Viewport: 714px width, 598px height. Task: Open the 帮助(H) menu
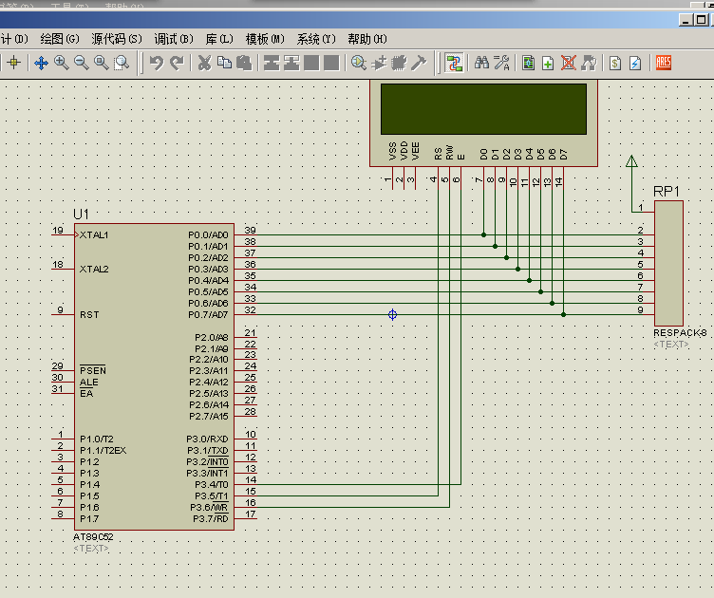point(367,39)
